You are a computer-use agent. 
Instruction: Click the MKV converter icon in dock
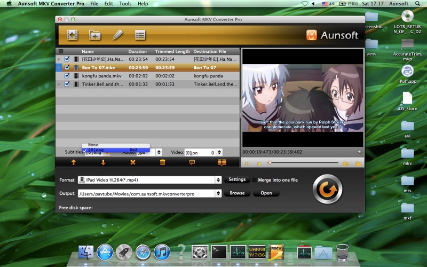click(x=276, y=252)
